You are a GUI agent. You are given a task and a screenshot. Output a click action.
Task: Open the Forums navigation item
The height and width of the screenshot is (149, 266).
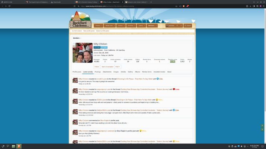point(98,26)
